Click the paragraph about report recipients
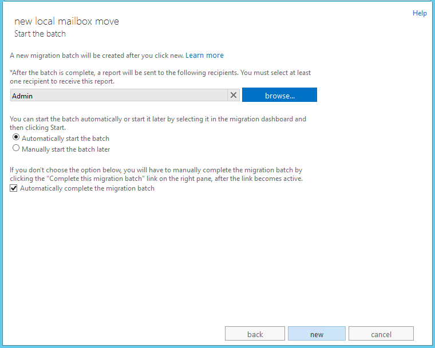This screenshot has width=435, height=348. click(160, 77)
